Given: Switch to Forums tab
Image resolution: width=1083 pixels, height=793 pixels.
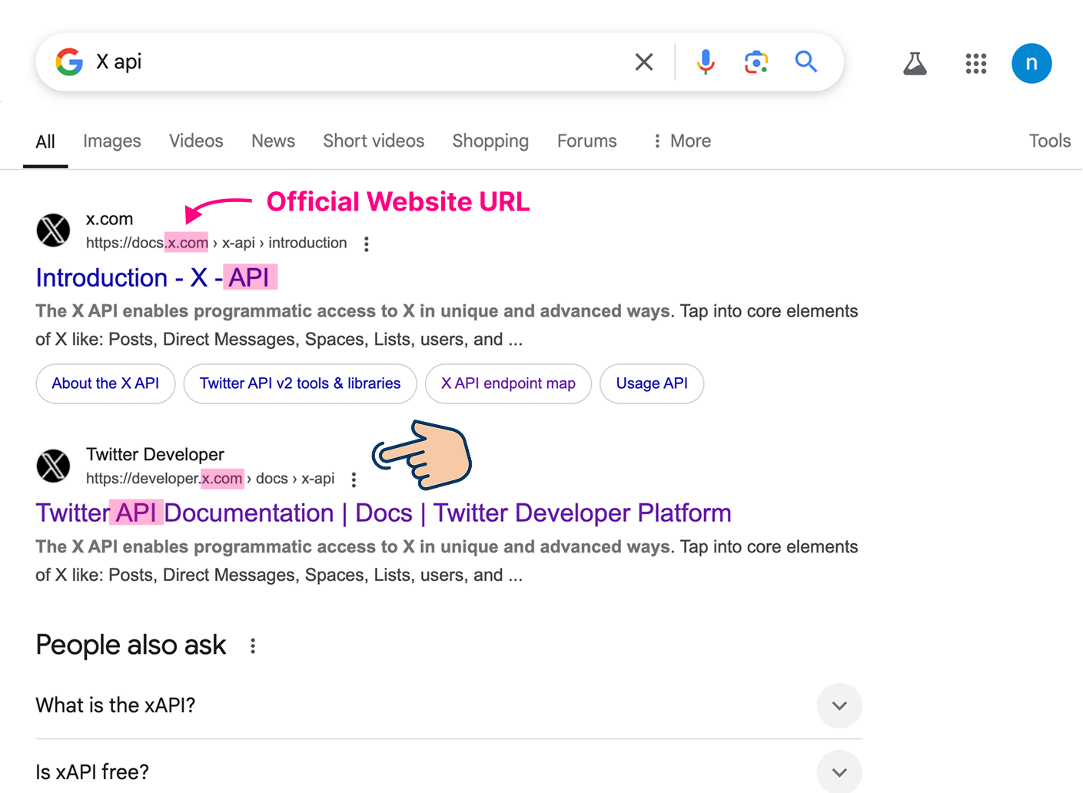Looking at the screenshot, I should [x=587, y=141].
